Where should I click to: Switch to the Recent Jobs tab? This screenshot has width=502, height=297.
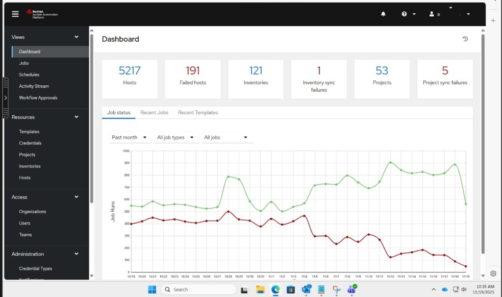[x=154, y=112]
